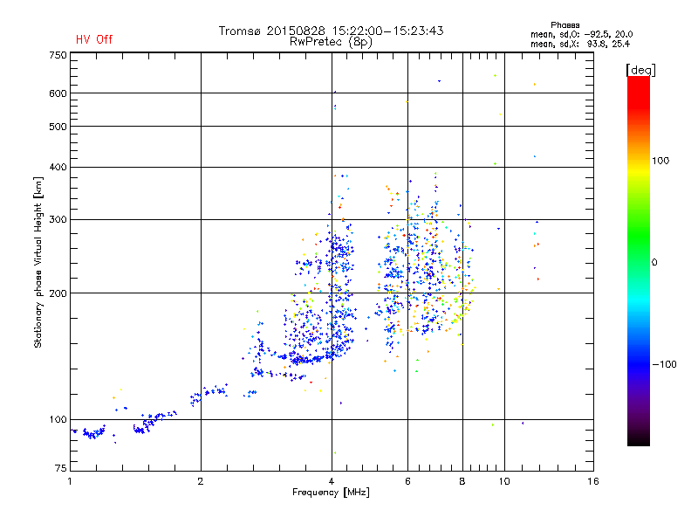The height and width of the screenshot is (524, 698).
Task: Click the y-axis '300' tick label
Action: [x=58, y=219]
